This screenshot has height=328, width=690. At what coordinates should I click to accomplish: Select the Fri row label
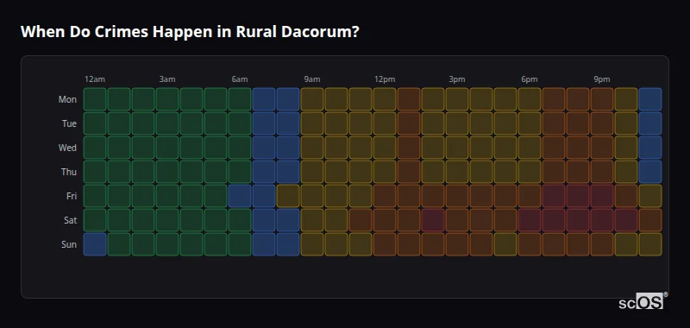click(72, 196)
